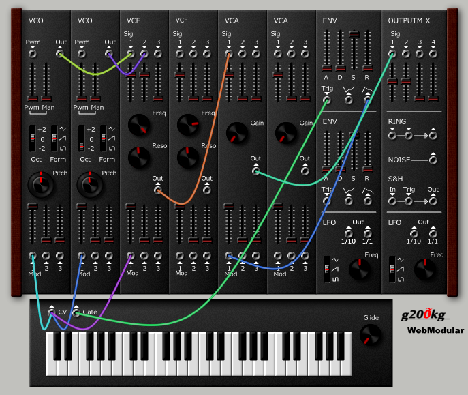The width and height of the screenshot is (468, 395).
Task: Click the second VCO Pwm input jack
Action: point(82,54)
